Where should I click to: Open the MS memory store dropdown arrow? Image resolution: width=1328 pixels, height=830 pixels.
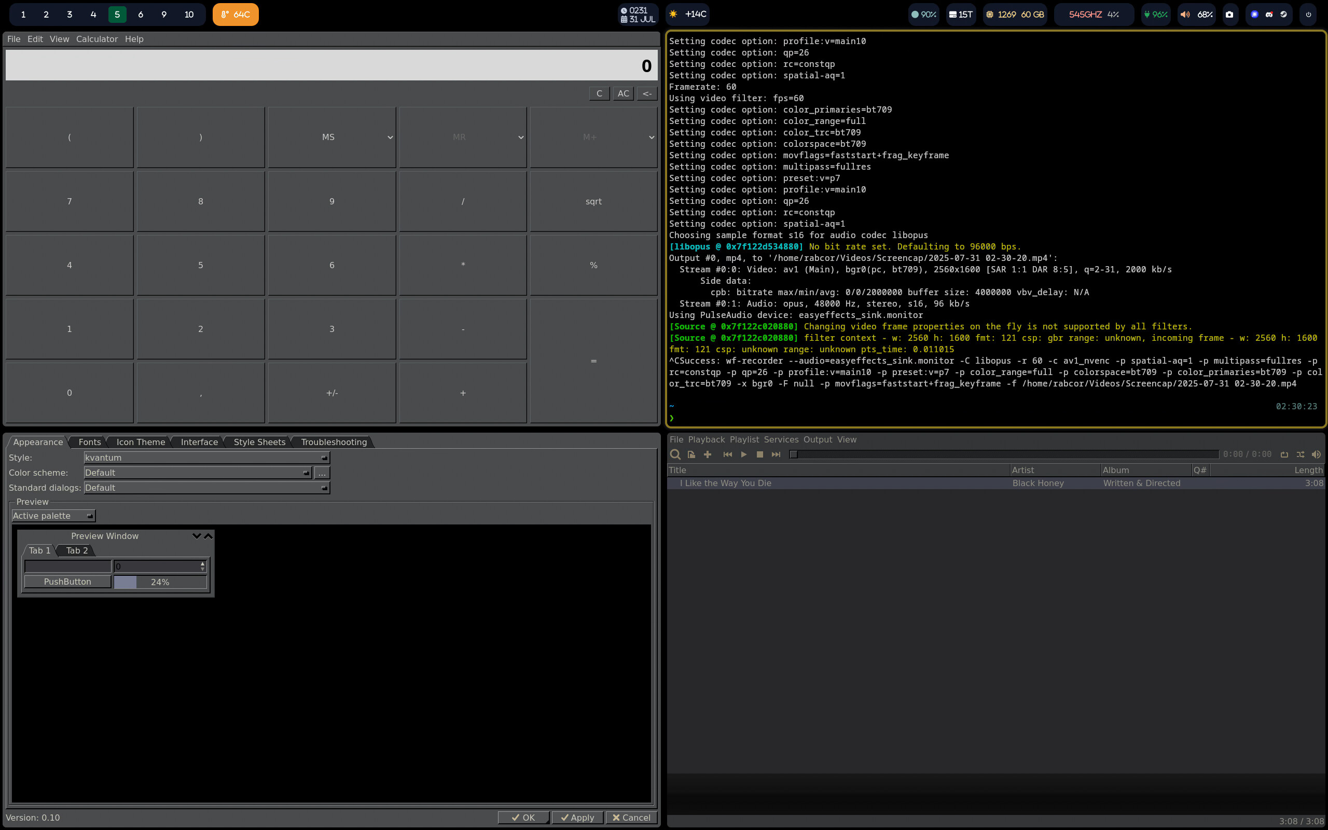(390, 138)
